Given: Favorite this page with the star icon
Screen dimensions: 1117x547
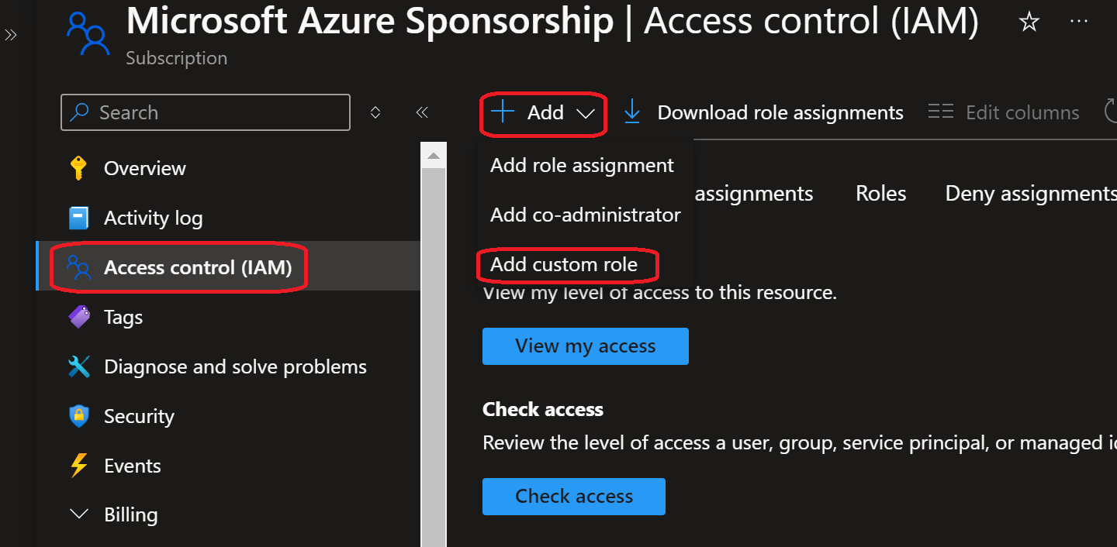Looking at the screenshot, I should pyautogui.click(x=1029, y=22).
